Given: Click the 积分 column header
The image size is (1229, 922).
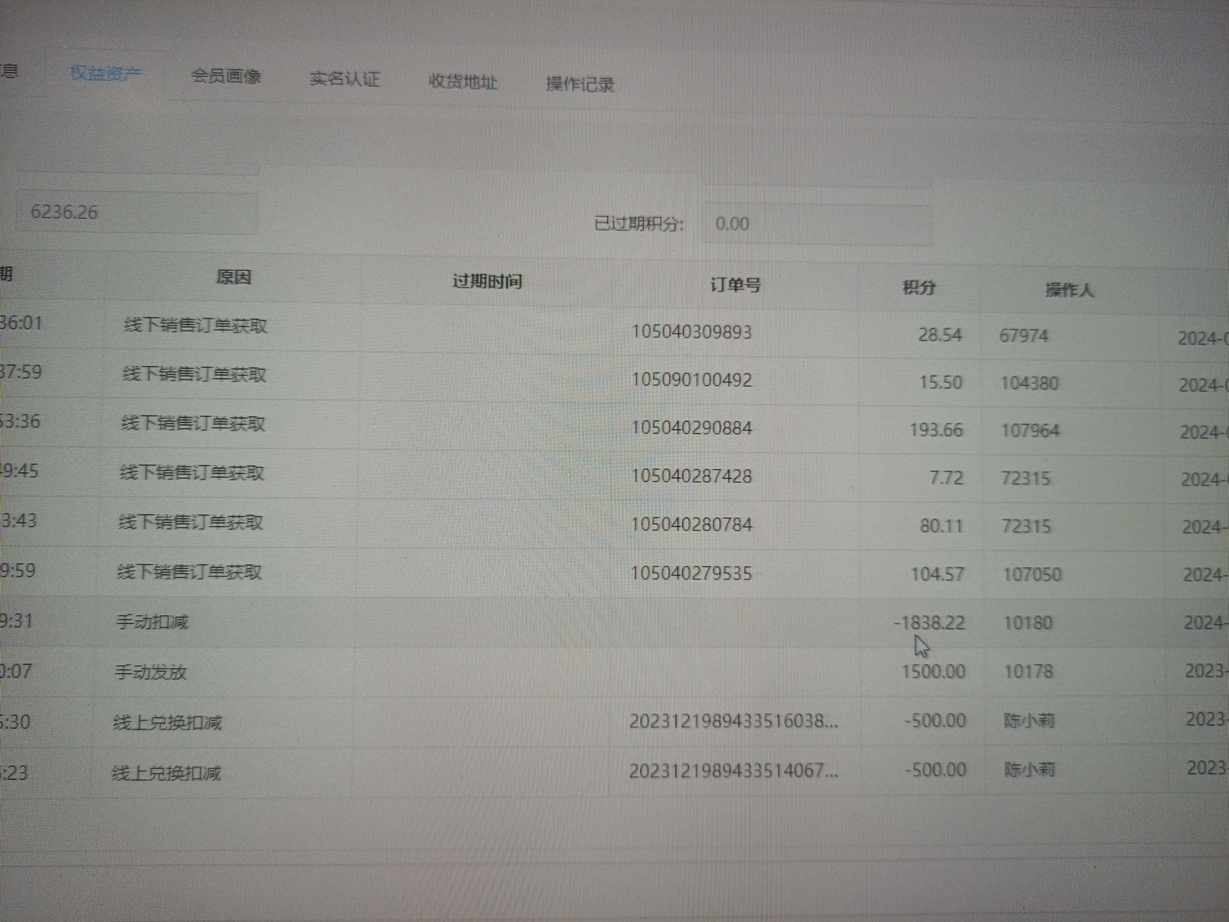Looking at the screenshot, I should coord(919,287).
